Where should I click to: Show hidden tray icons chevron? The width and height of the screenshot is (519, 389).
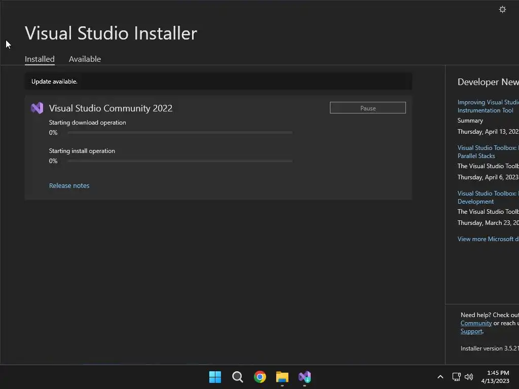coord(440,377)
